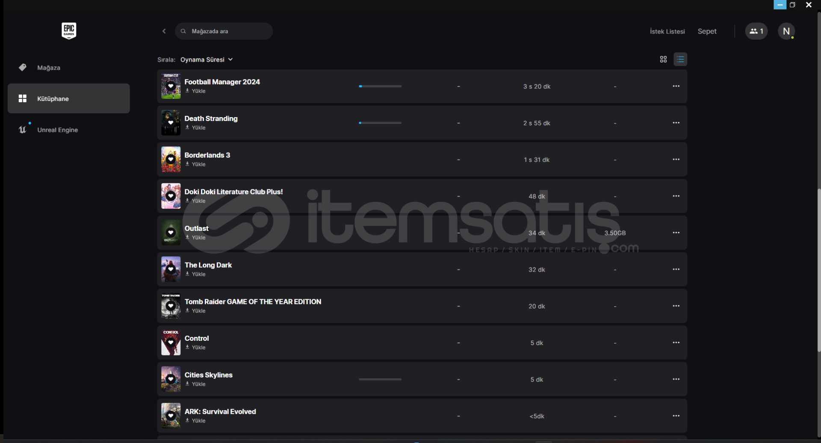Image resolution: width=821 pixels, height=443 pixels.
Task: Open the Sepet cart
Action: [707, 31]
